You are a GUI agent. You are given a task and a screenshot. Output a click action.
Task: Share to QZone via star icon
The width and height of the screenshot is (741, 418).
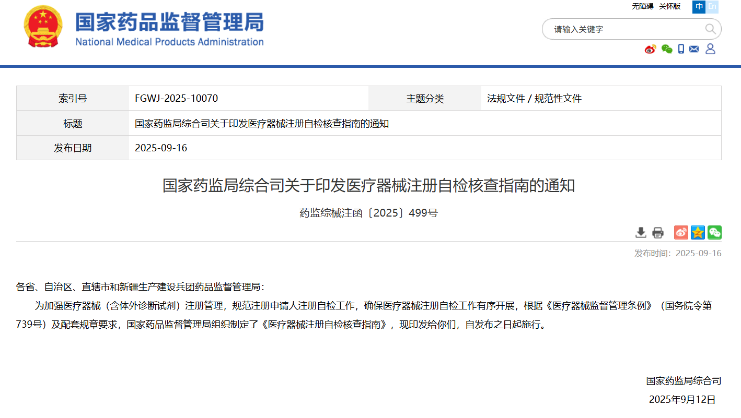698,233
